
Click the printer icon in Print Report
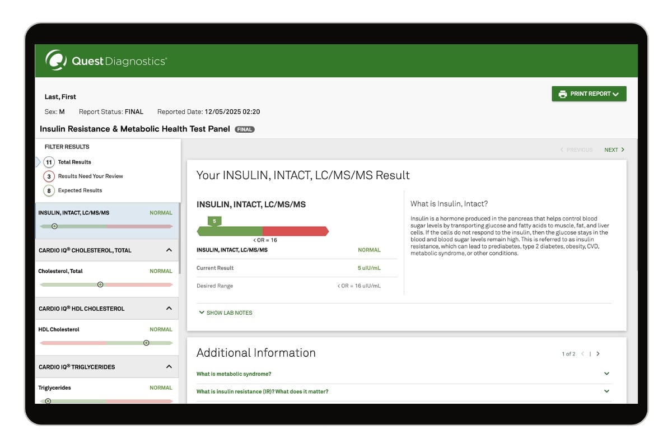pos(562,94)
